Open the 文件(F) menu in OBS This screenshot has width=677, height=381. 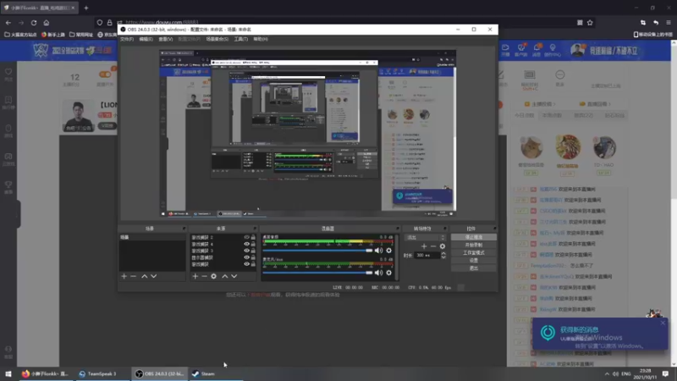[x=127, y=39]
